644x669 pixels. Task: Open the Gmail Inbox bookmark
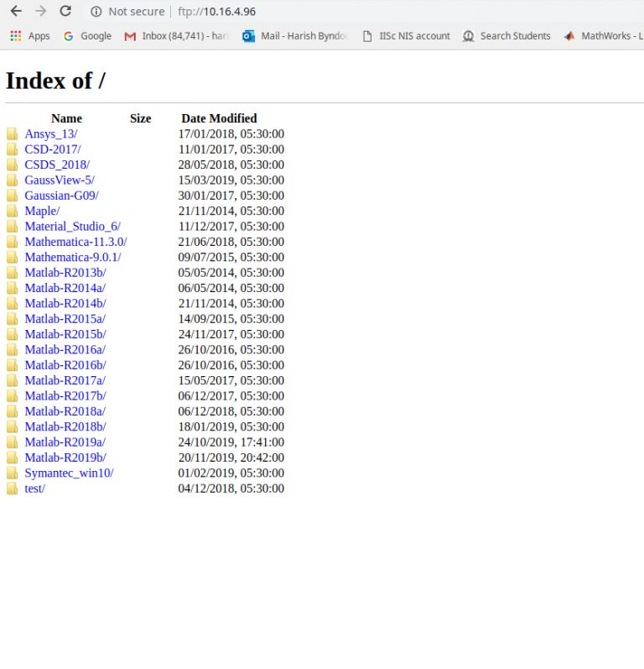(x=176, y=36)
